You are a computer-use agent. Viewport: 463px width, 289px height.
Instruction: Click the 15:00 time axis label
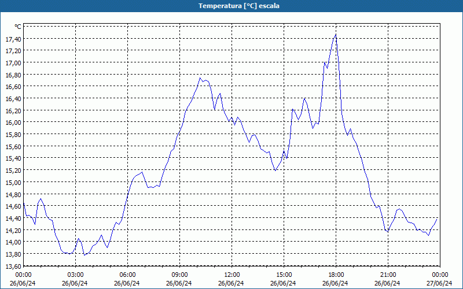[284, 275]
